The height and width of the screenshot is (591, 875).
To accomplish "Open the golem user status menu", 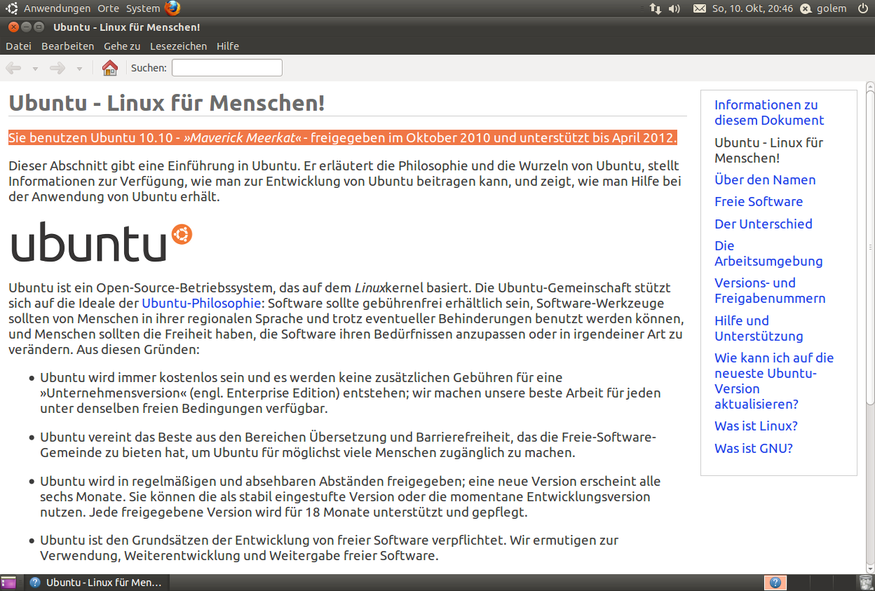I will pyautogui.click(x=825, y=8).
